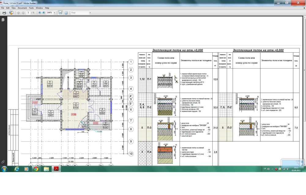Image resolution: width=306 pixels, height=195 pixels.
Task: Toggle full-page fit view button
Action: (66, 13)
